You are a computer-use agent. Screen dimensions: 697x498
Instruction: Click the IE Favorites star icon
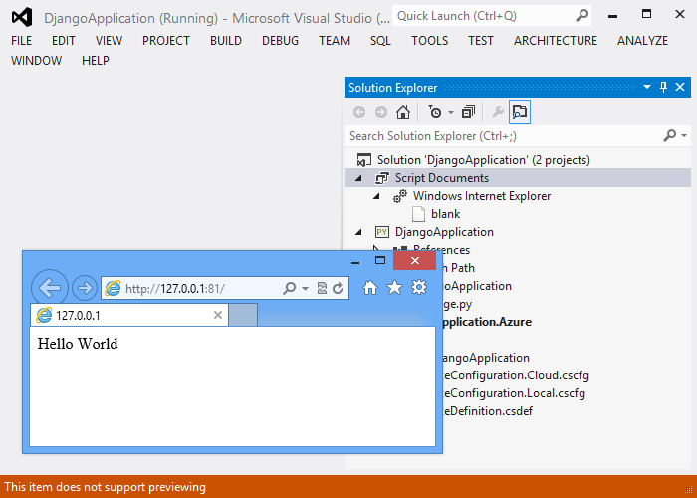394,287
